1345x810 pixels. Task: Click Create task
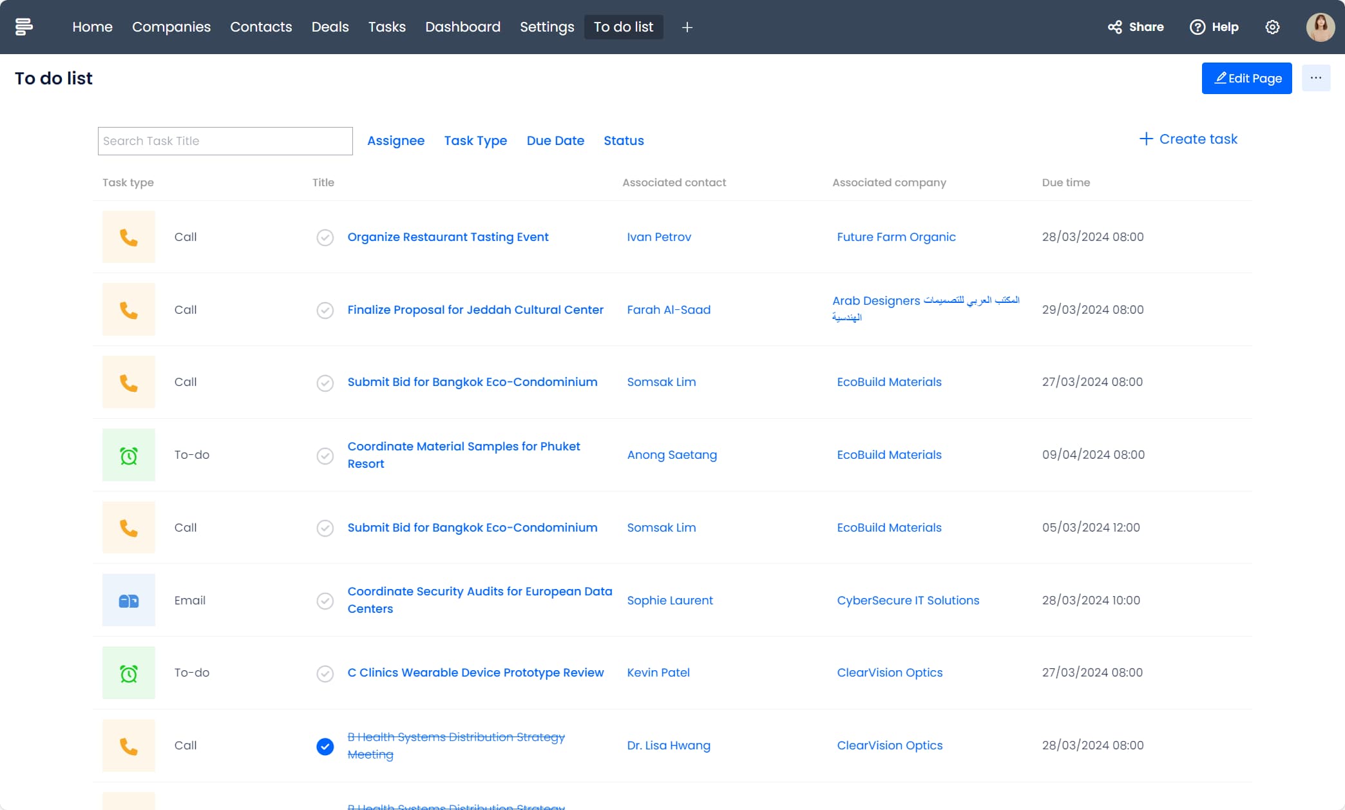(x=1188, y=139)
